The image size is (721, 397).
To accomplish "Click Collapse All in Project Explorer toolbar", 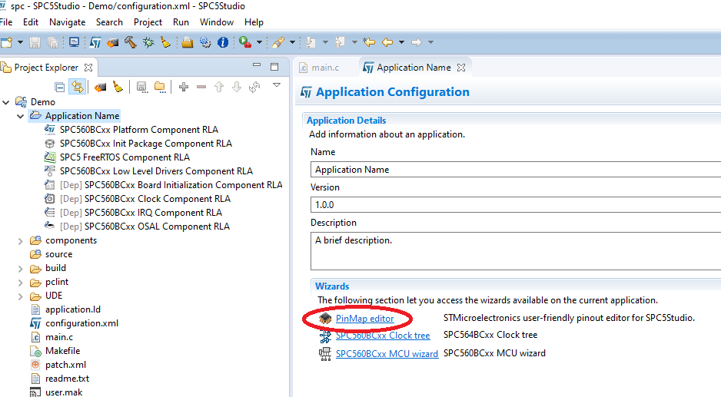I will point(59,87).
